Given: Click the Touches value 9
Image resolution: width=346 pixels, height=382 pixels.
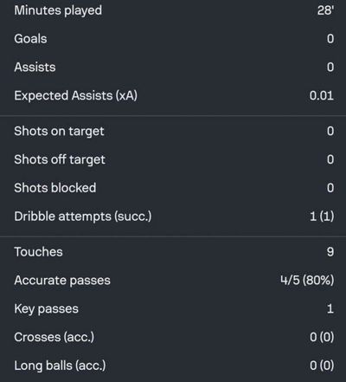Looking at the screenshot, I should (330, 252).
